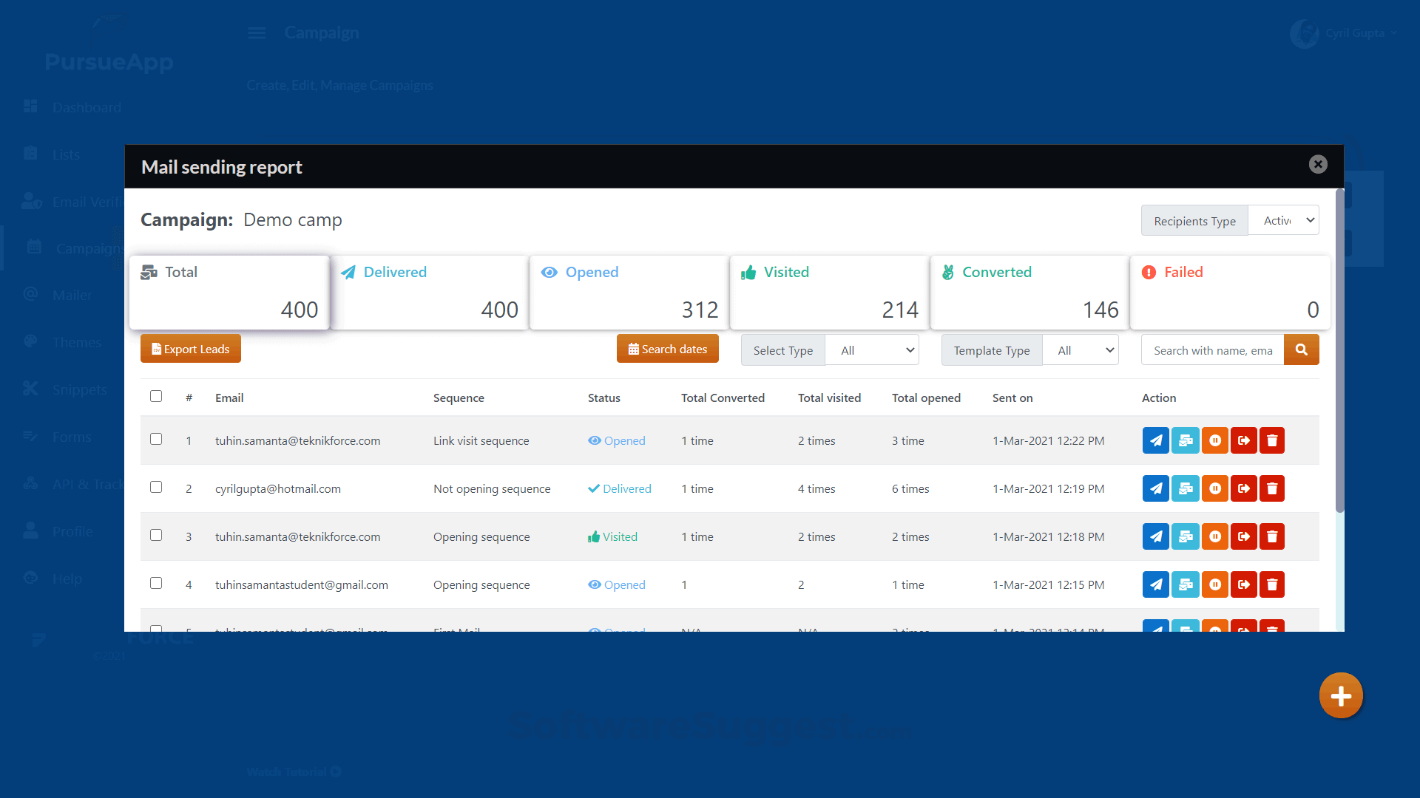Expand the Select Type dropdown
The width and height of the screenshot is (1420, 798).
pyautogui.click(x=872, y=350)
